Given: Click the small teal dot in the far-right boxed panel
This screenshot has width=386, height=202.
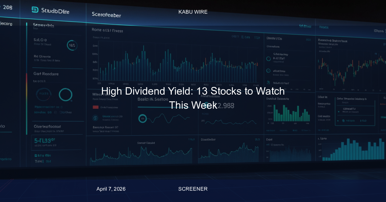Looking at the screenshot, I should 343,121.
